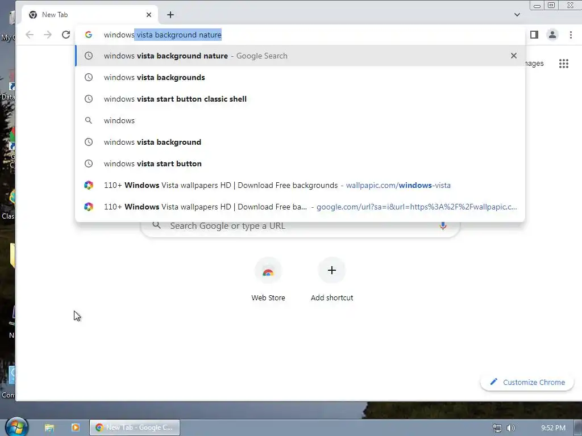Click wallpapic favicon of wallpapic.com/windows-vista suggestion
This screenshot has height=436, width=582.
coord(88,185)
